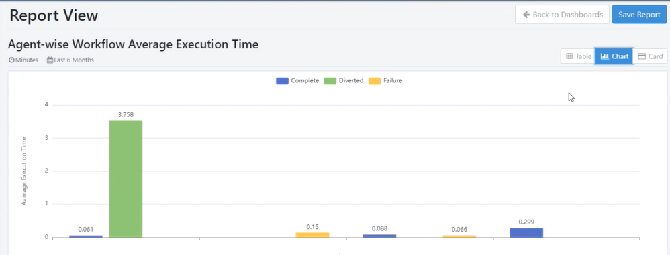Viewport: 670px width, 255px height.
Task: Select the green Diverted bar labeled 3.758
Action: pos(126,179)
